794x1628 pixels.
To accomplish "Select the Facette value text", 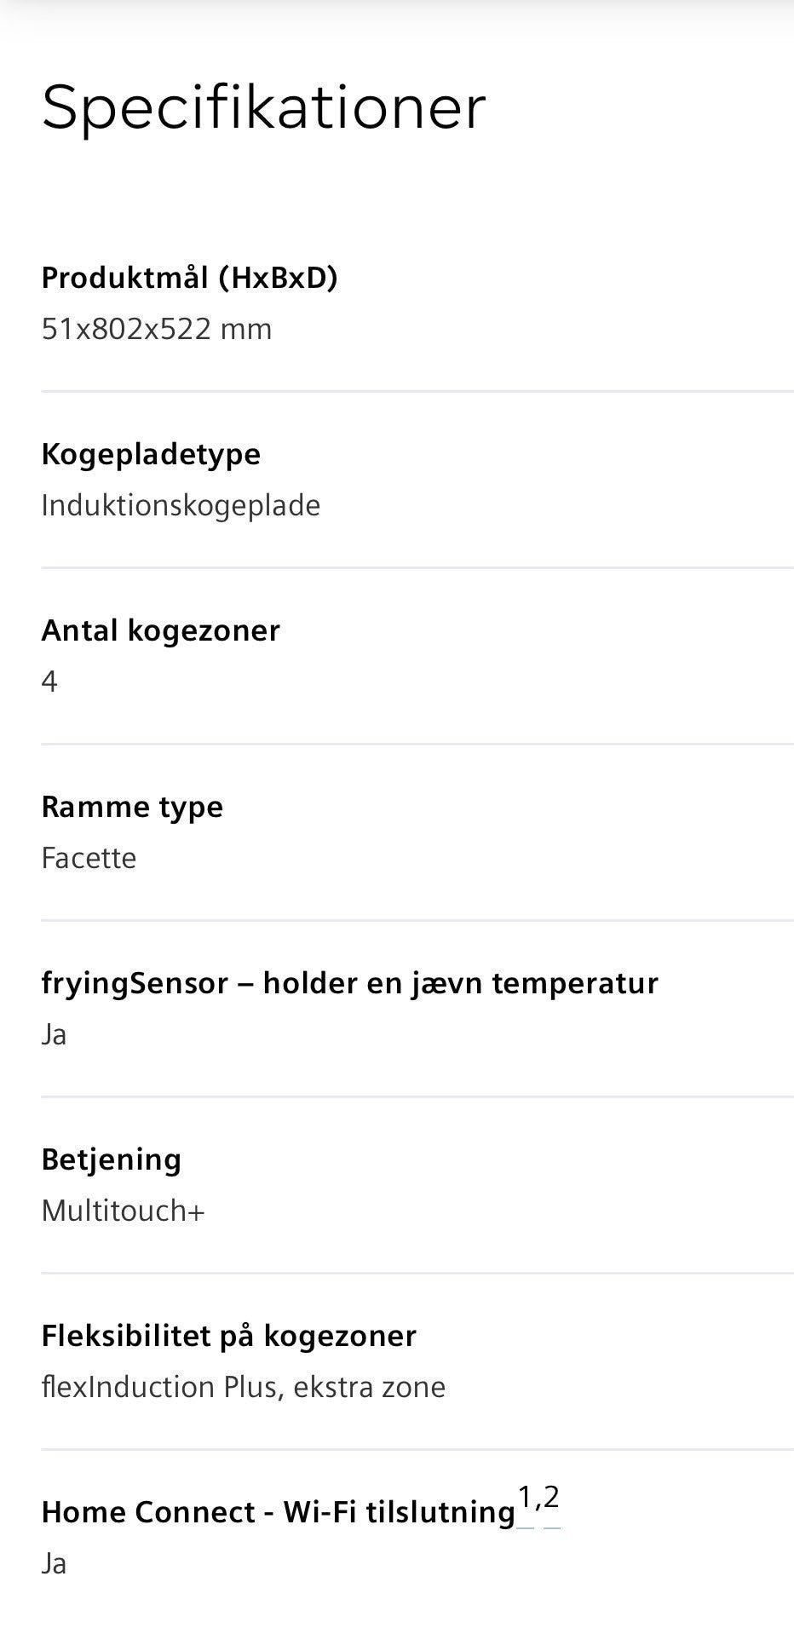I will [89, 858].
